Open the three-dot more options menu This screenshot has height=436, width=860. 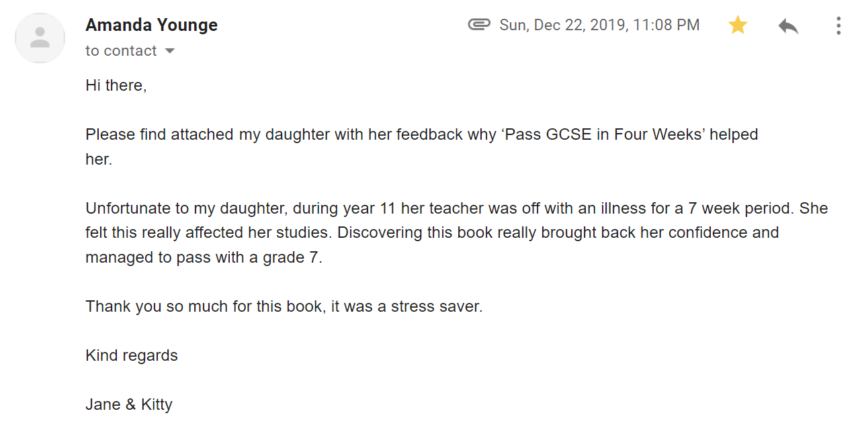click(x=838, y=26)
